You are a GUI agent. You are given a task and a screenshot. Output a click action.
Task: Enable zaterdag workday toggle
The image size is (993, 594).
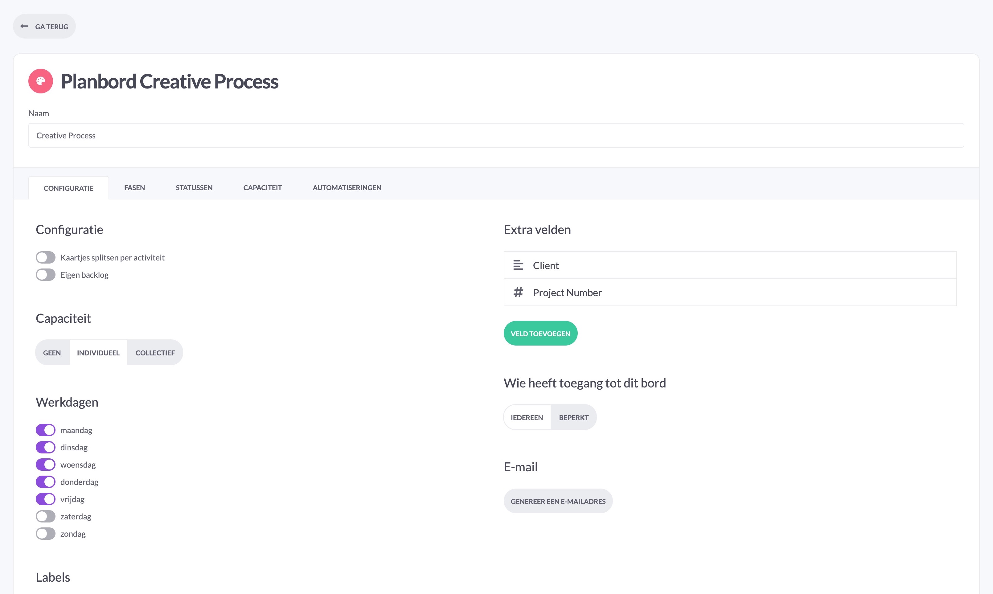(46, 516)
